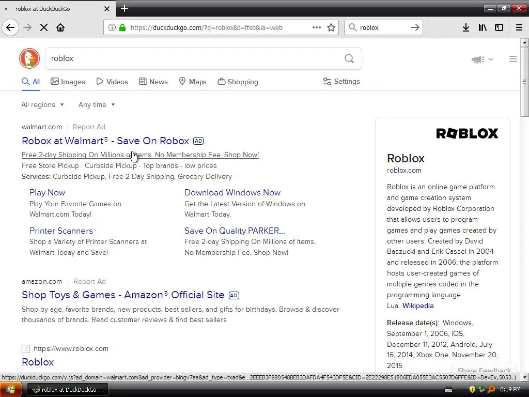This screenshot has height=397, width=529.
Task: Click the search magnifier tray icon
Action: click(x=491, y=389)
